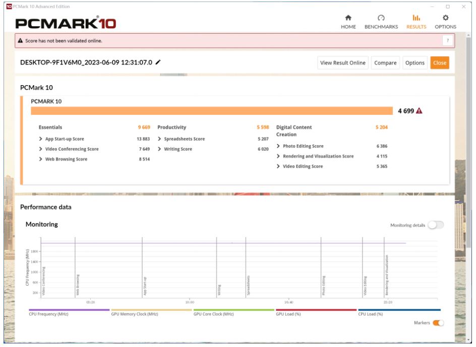The width and height of the screenshot is (476, 347).
Task: Open the Benchmarks gauge icon
Action: coord(381,18)
